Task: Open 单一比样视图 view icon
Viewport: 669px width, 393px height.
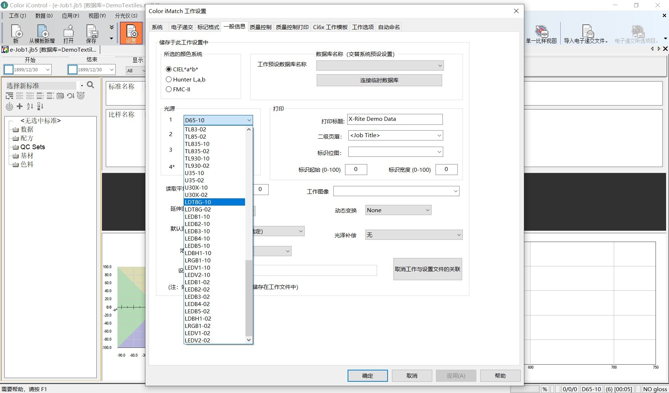Action: click(x=541, y=33)
